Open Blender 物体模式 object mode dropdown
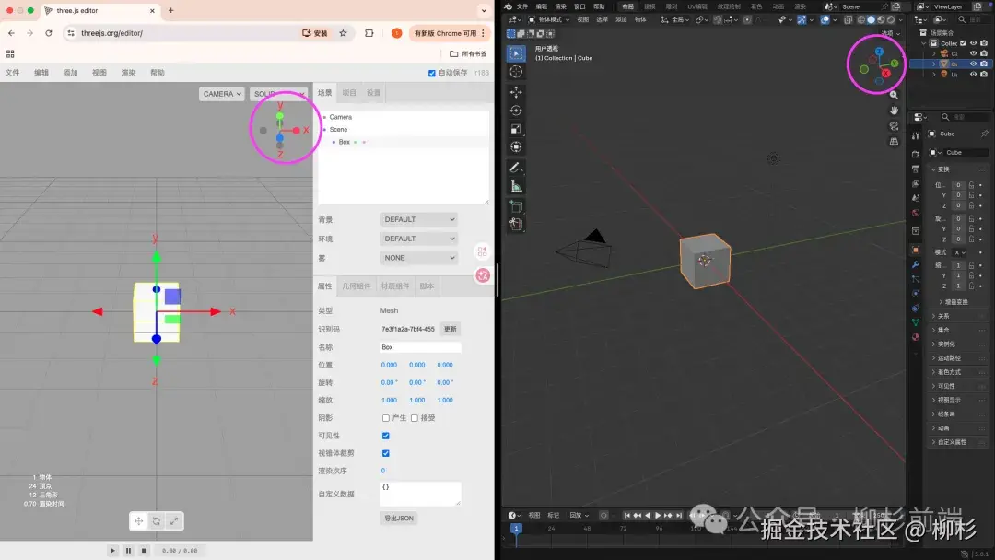The width and height of the screenshot is (995, 560). [549, 19]
